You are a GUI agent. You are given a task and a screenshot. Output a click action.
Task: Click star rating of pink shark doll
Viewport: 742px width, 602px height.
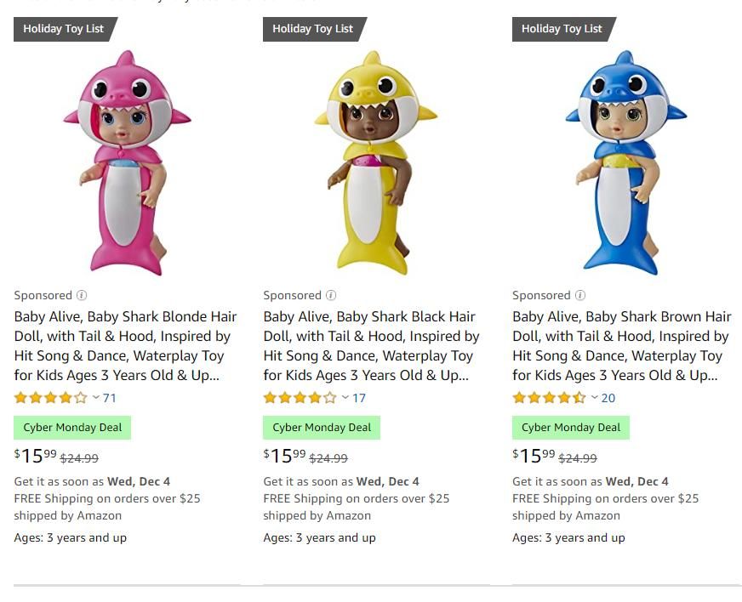tap(50, 398)
